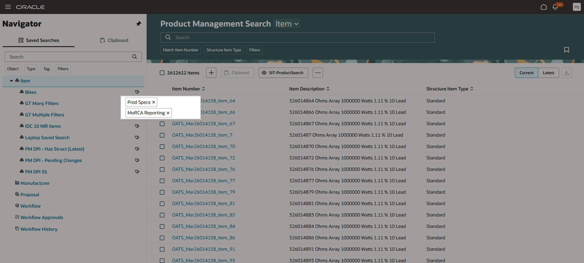Open the OATS_Mar26014138_item_70 link
Screen dimensions: 584x263
tap(203, 146)
